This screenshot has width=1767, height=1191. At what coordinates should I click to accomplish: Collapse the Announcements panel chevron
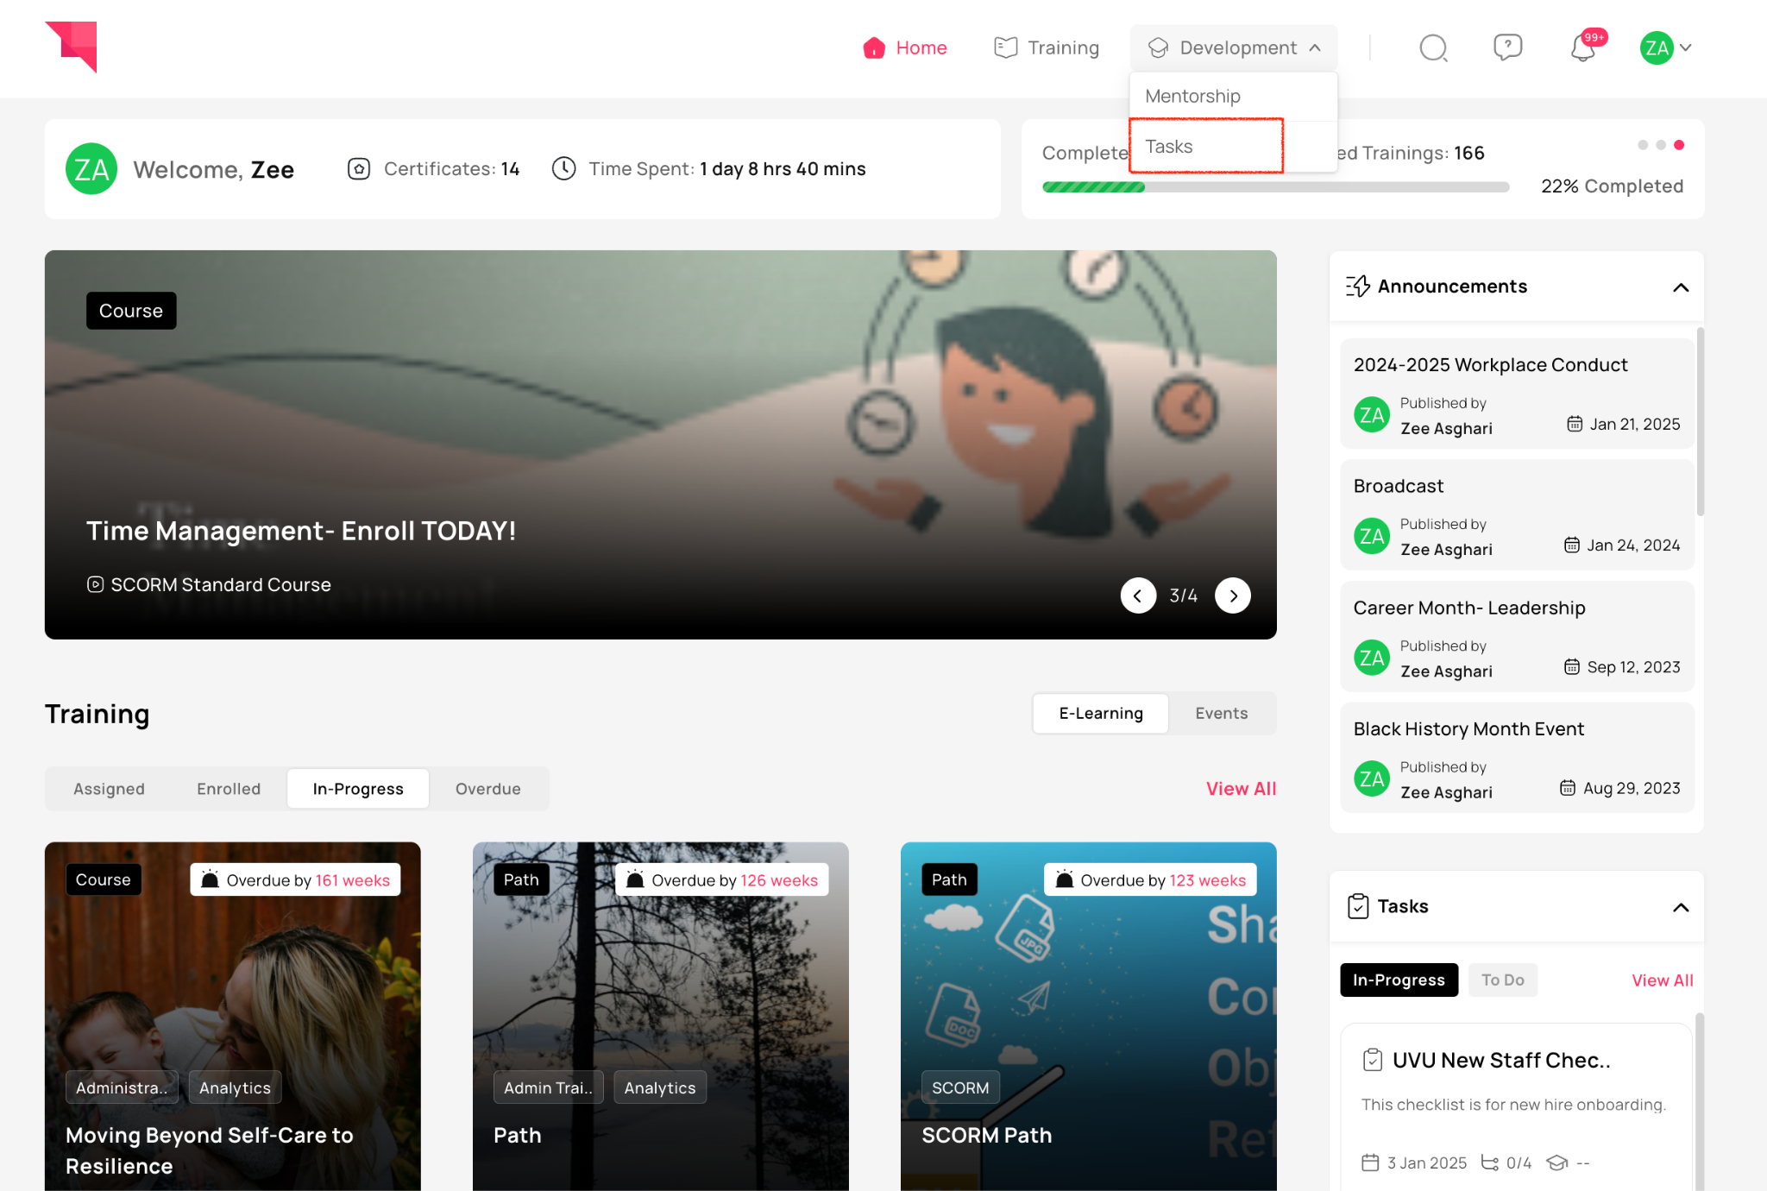[x=1681, y=287]
